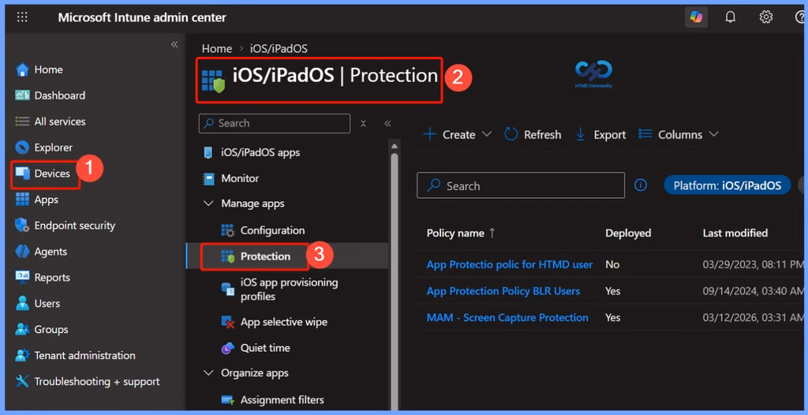Screen dimensions: 808x415
Task: Click the Users icon in navigation
Action: coord(22,303)
